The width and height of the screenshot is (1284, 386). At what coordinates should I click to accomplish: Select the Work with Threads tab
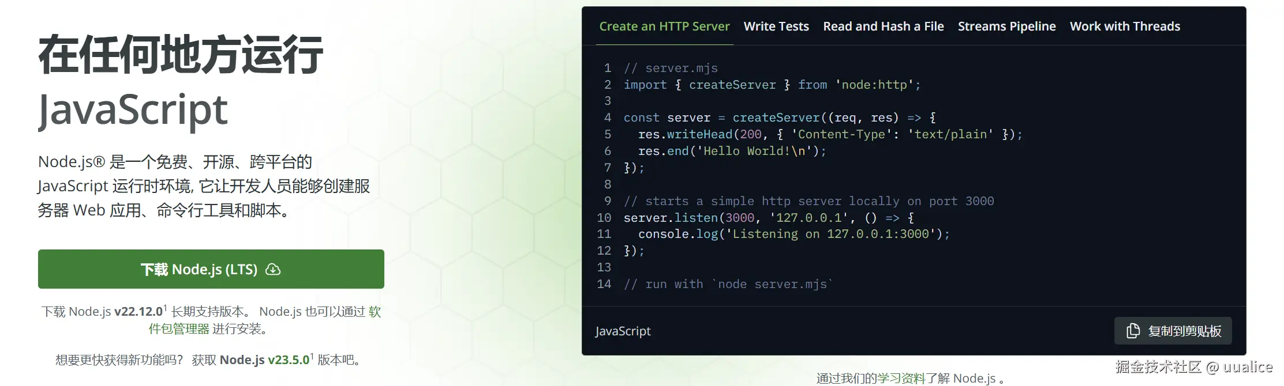point(1125,27)
